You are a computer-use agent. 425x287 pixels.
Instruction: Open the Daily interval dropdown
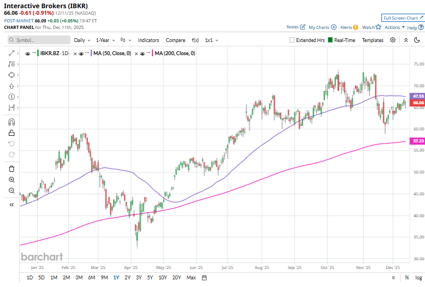click(x=82, y=40)
